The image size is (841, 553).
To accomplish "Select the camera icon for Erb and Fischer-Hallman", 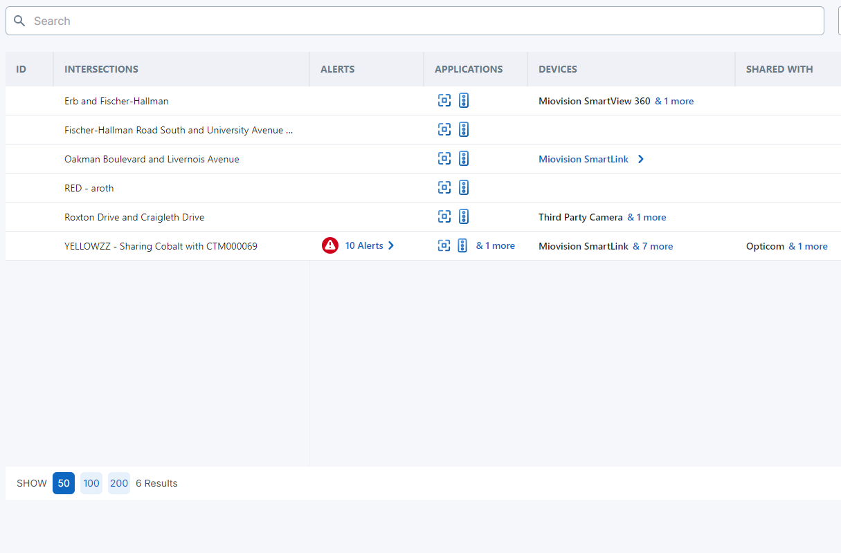I will point(444,100).
